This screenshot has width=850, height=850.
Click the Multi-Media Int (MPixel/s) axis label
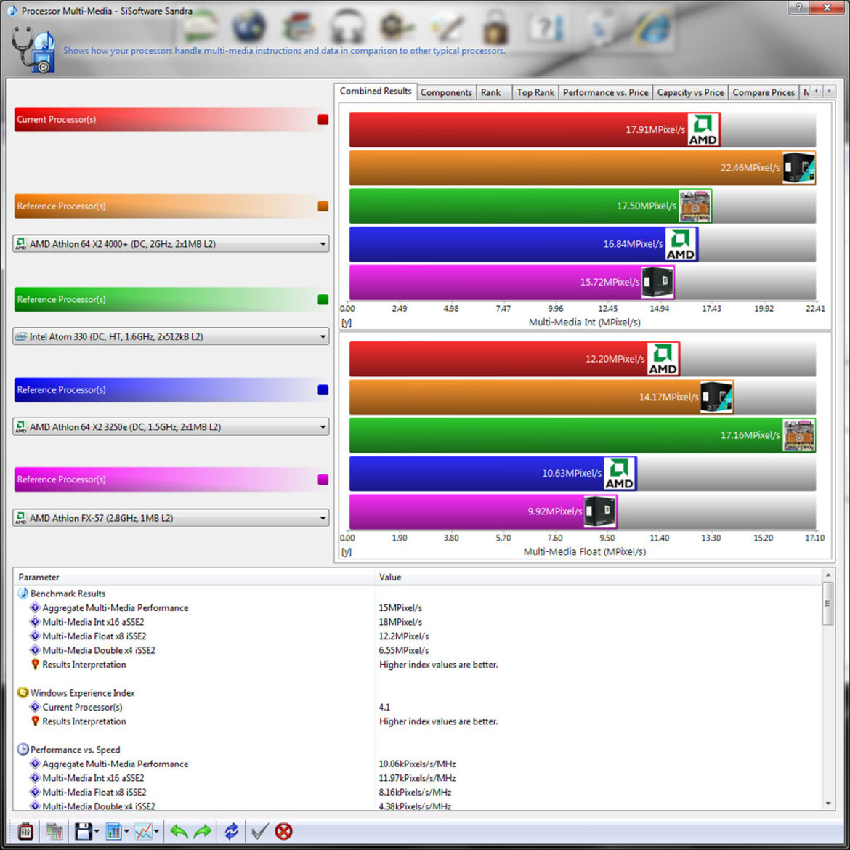(x=584, y=323)
